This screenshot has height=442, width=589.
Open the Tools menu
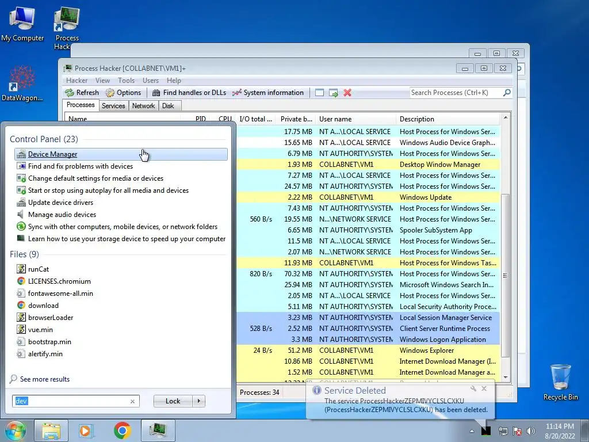point(126,81)
